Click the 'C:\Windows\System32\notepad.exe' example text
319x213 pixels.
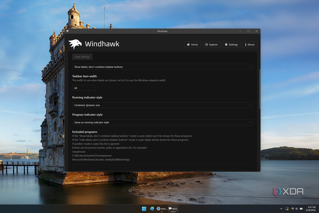92,156
